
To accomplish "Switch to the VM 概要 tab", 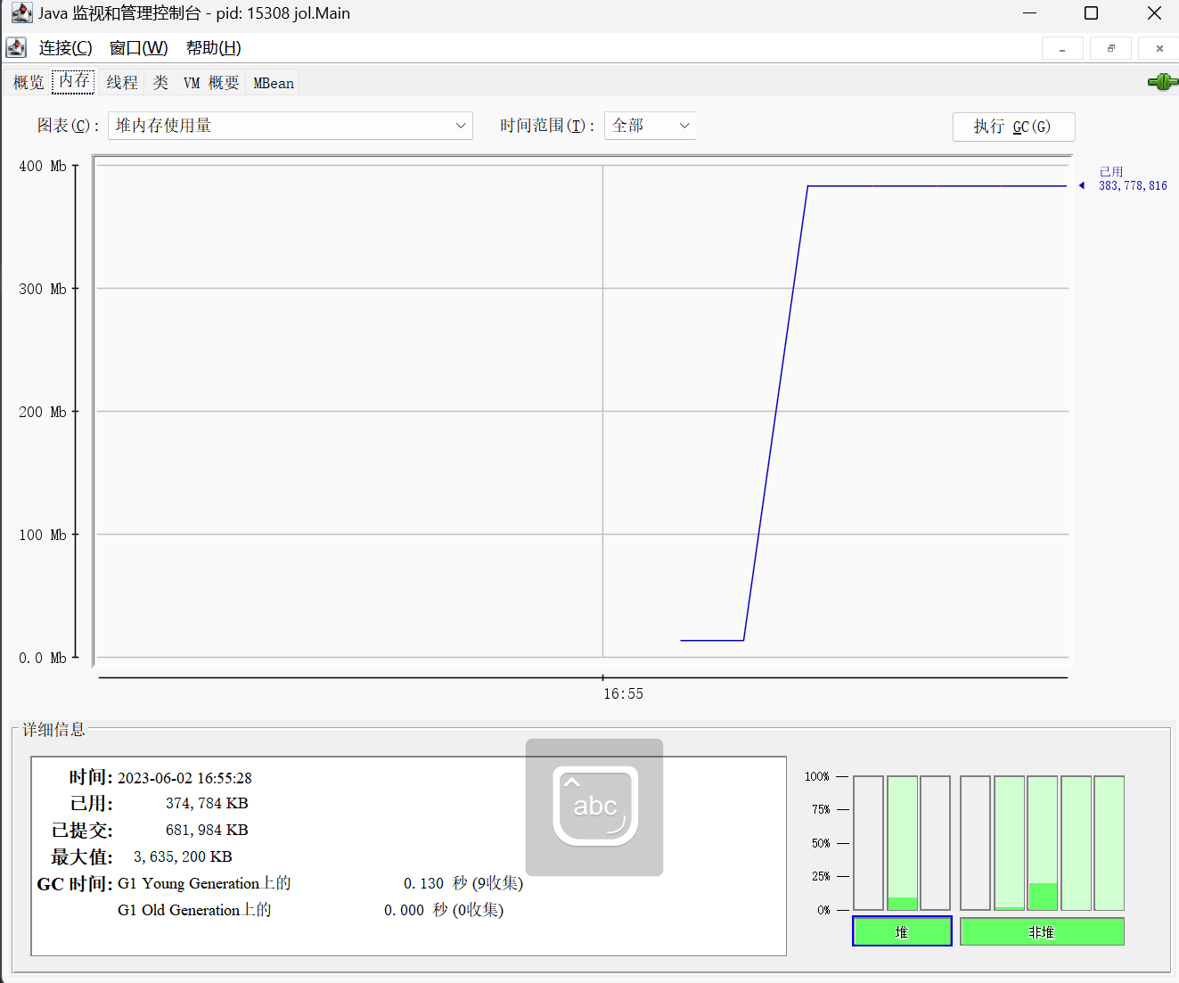I will (211, 83).
